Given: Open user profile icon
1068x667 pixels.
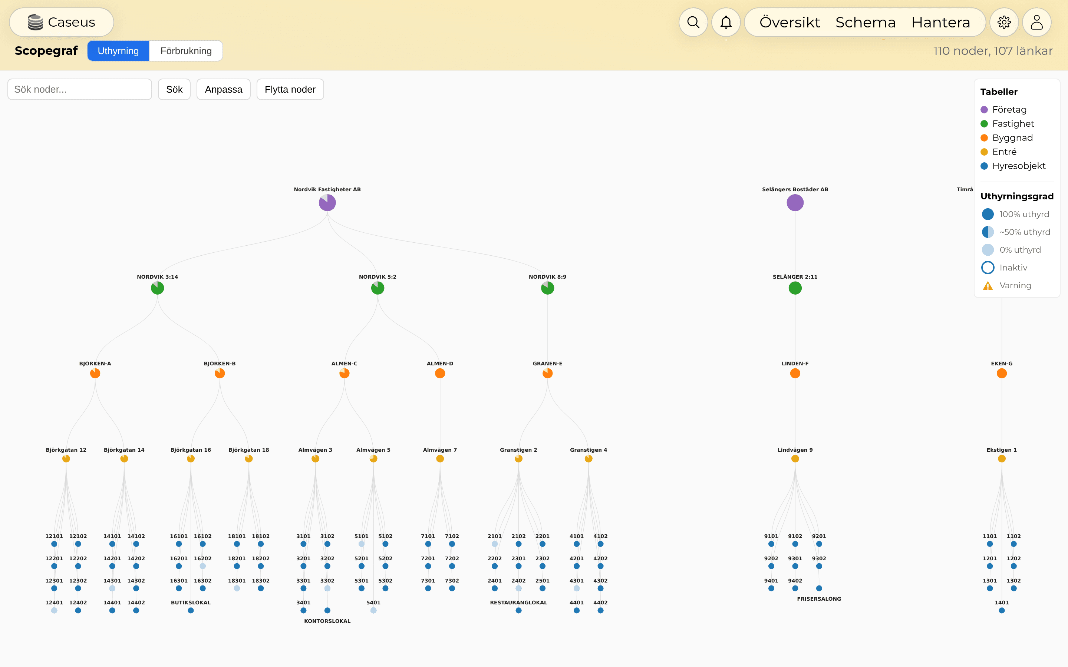Looking at the screenshot, I should 1036,22.
